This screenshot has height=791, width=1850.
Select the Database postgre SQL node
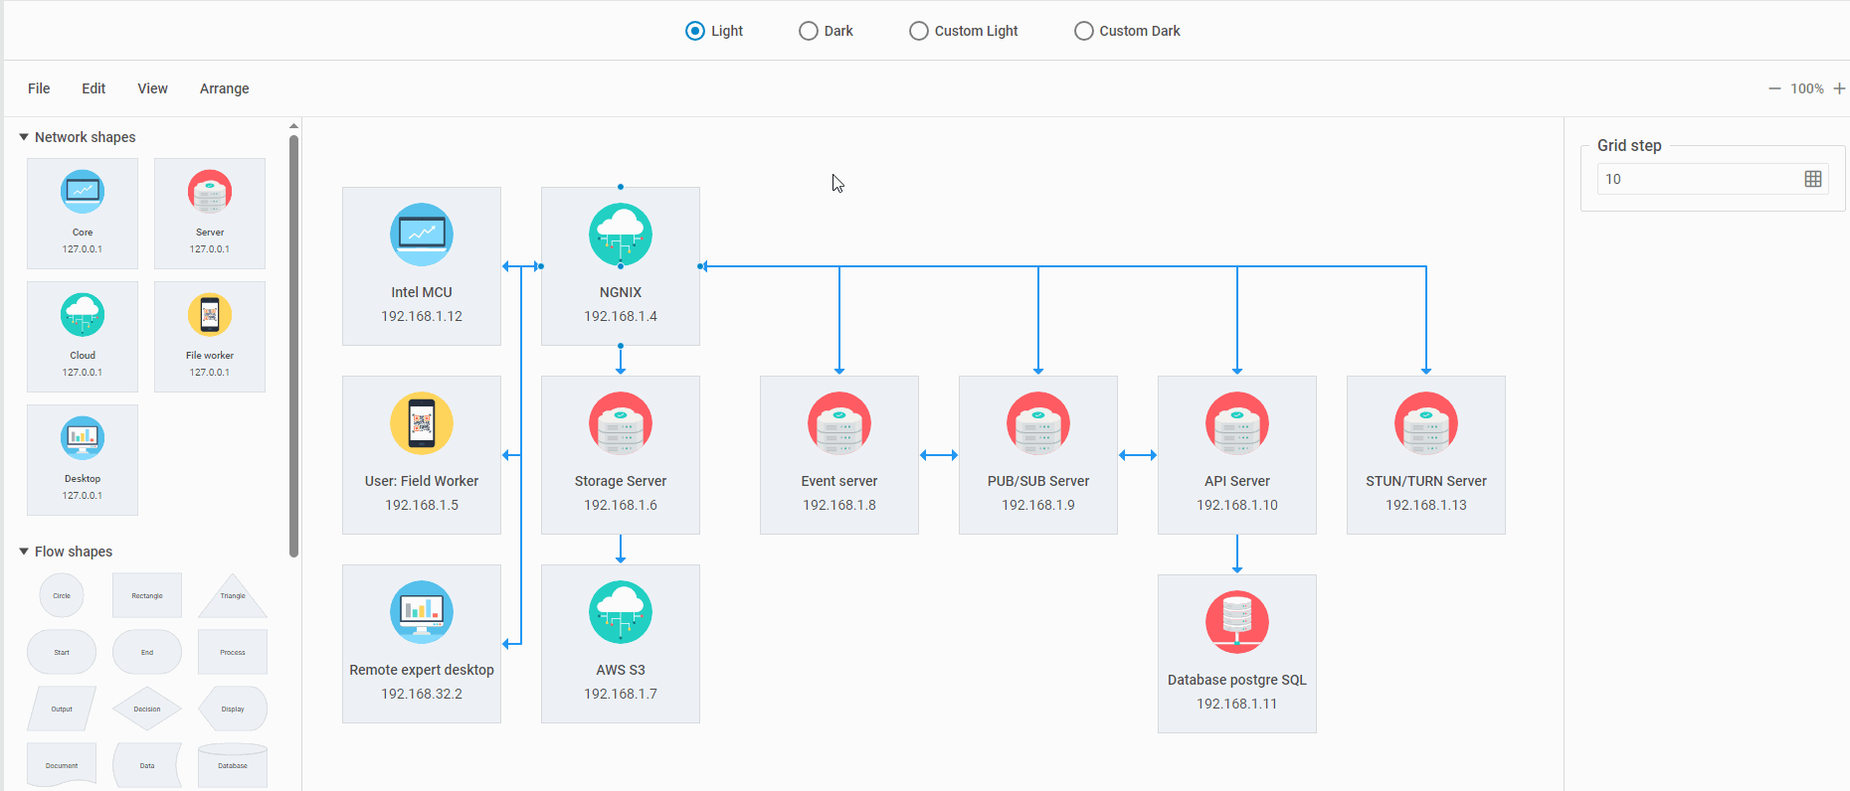[x=1236, y=653]
